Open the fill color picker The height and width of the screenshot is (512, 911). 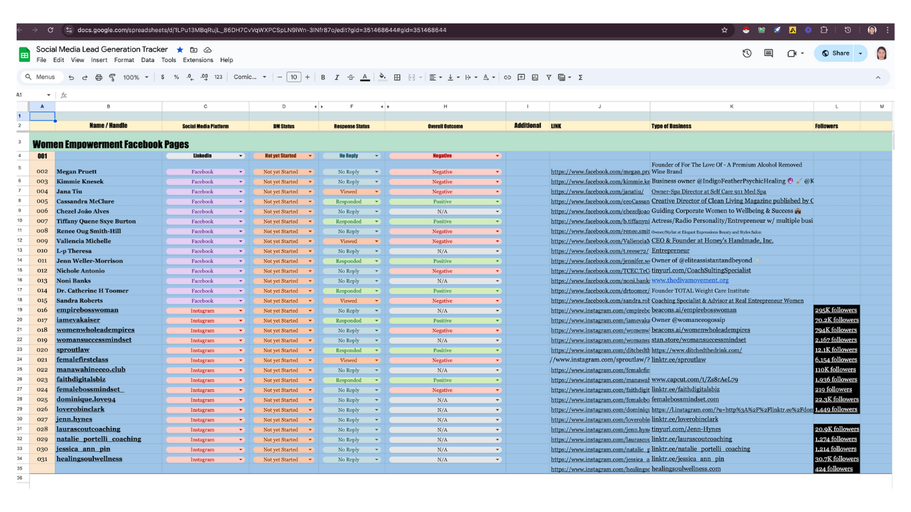[382, 77]
